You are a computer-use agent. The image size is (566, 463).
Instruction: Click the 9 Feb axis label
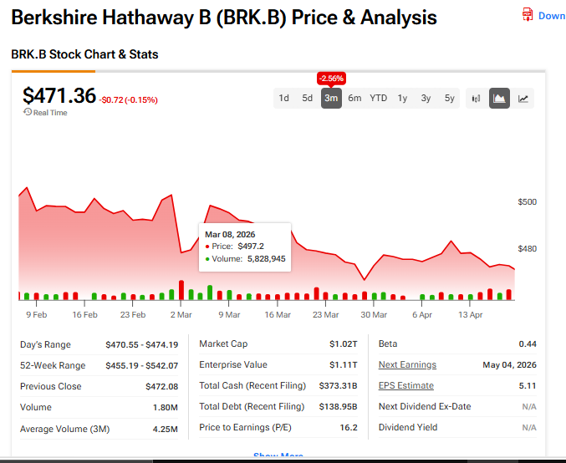pos(37,315)
